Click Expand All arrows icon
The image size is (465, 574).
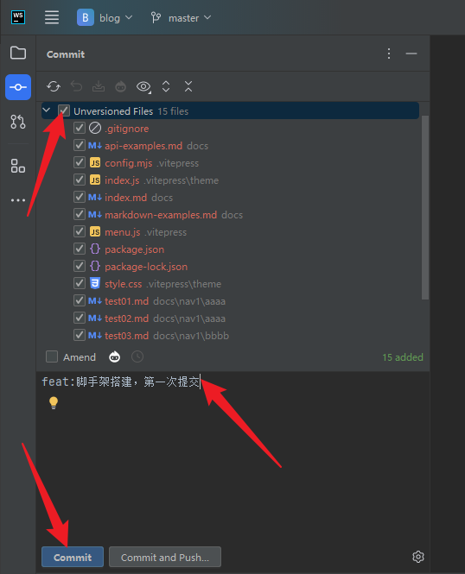coord(166,87)
